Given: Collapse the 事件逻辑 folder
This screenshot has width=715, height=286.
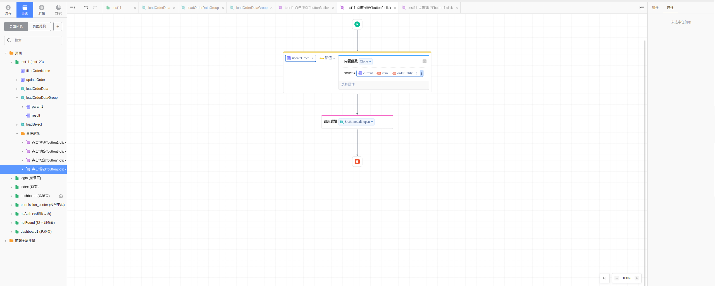Looking at the screenshot, I should 17,133.
